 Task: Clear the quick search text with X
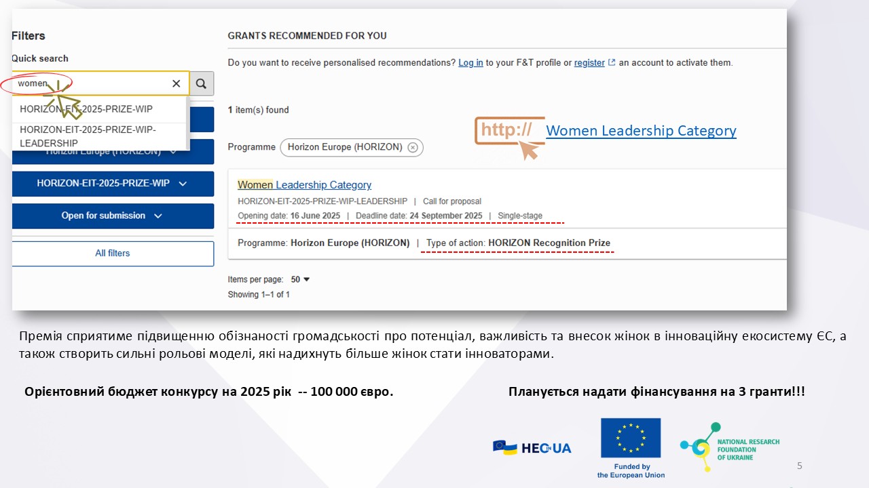click(x=177, y=83)
